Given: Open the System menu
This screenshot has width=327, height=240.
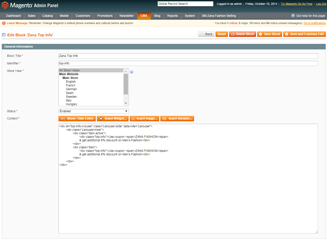Looking at the screenshot, I should click(x=190, y=16).
